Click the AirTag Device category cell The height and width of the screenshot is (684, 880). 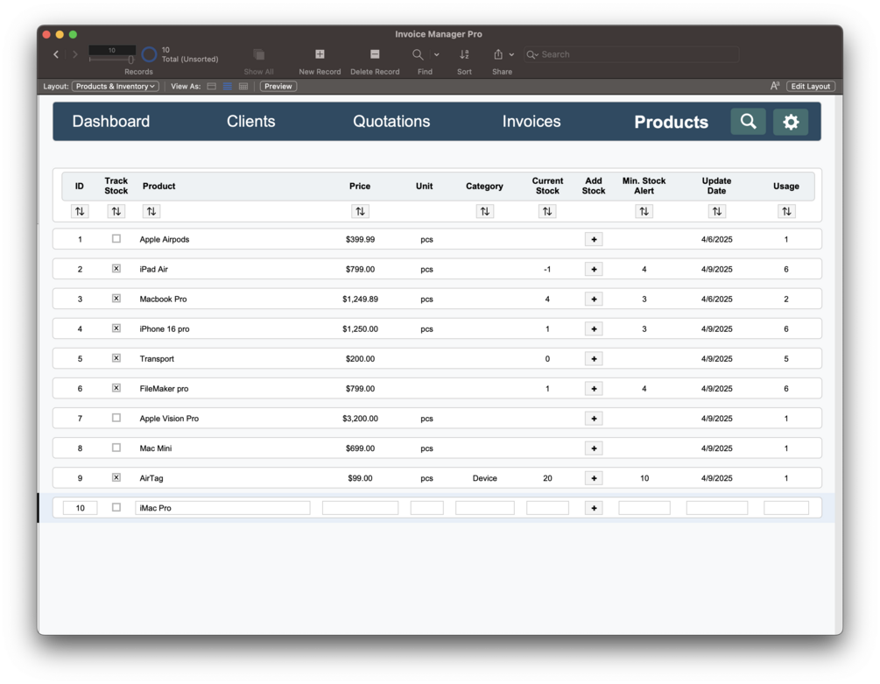485,478
